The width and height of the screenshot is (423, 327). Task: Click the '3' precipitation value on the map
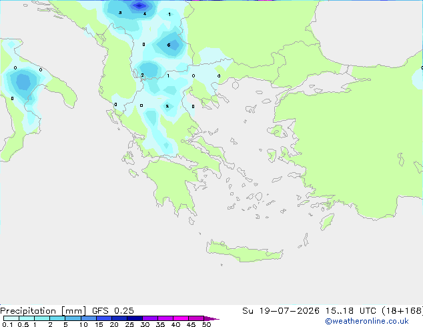(x=120, y=13)
